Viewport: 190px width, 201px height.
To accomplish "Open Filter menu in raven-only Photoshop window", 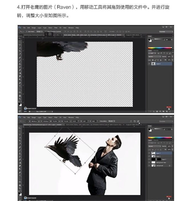I will (x=56, y=28).
